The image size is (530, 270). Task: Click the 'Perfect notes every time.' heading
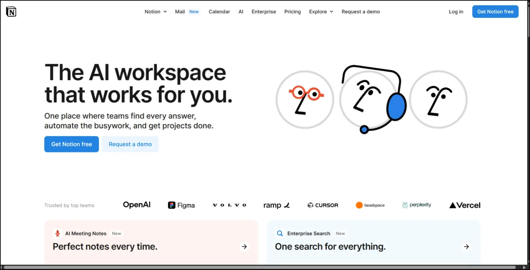click(x=105, y=247)
